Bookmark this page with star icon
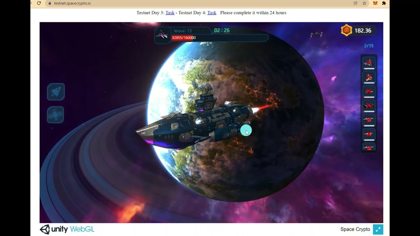Screen dimensions: 420x236 364,3
